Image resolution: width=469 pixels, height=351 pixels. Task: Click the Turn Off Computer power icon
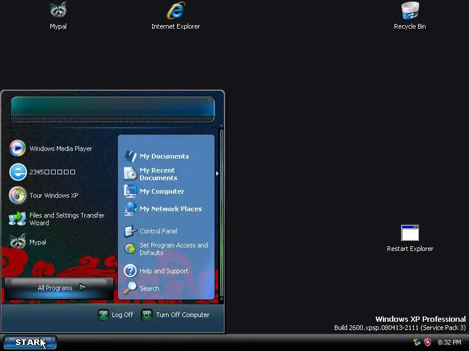[147, 315]
